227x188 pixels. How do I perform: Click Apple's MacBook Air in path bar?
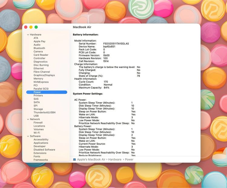click(91, 159)
